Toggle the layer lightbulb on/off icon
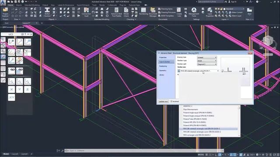Viewport: 280px width, 157px height. pos(216,9)
